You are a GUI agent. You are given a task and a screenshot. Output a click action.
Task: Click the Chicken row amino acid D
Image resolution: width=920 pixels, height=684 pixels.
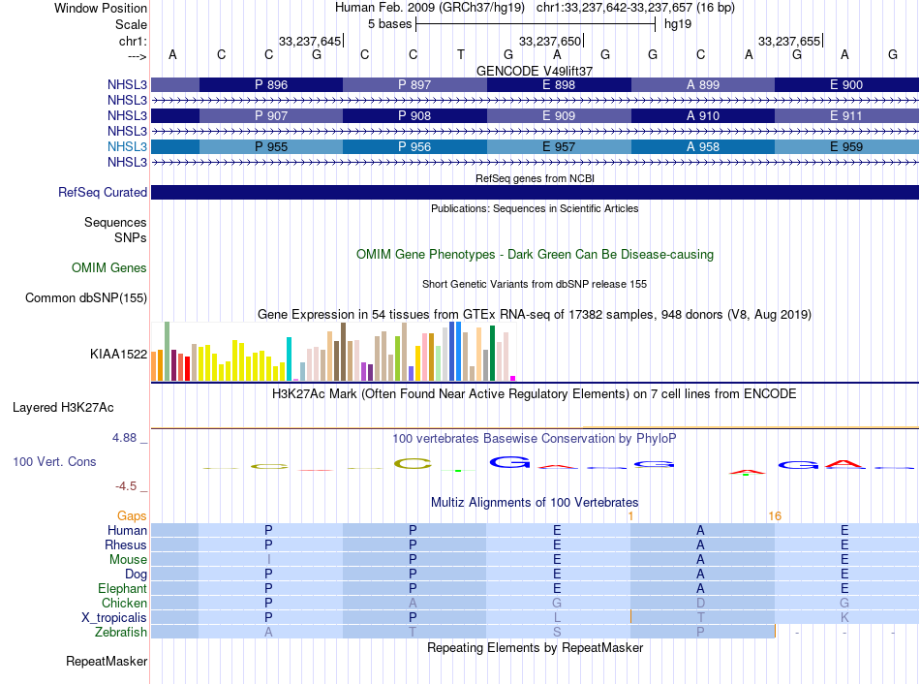700,603
